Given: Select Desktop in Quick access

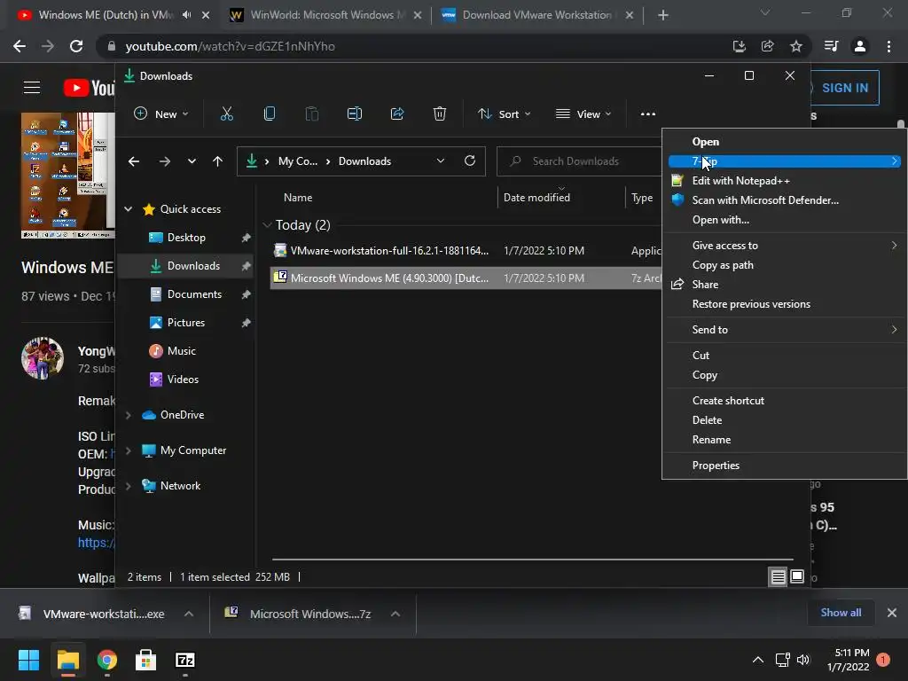Looking at the screenshot, I should (x=186, y=238).
